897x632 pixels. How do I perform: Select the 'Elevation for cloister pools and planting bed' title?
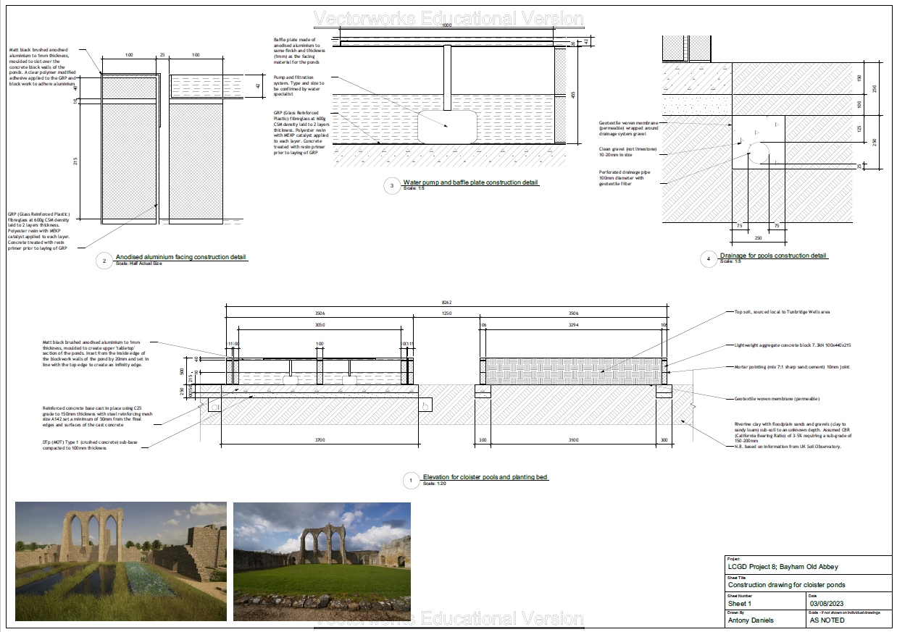pos(485,477)
